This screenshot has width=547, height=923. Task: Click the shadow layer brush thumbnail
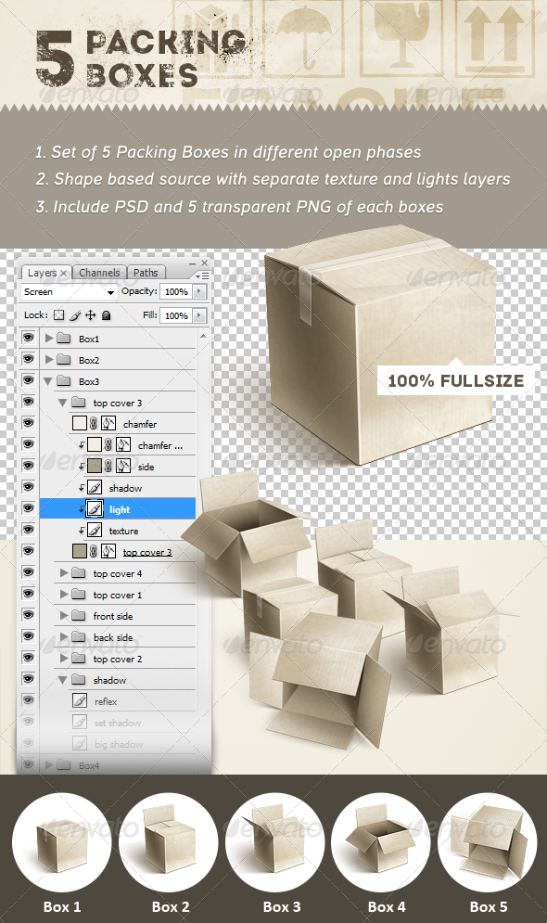[x=95, y=488]
